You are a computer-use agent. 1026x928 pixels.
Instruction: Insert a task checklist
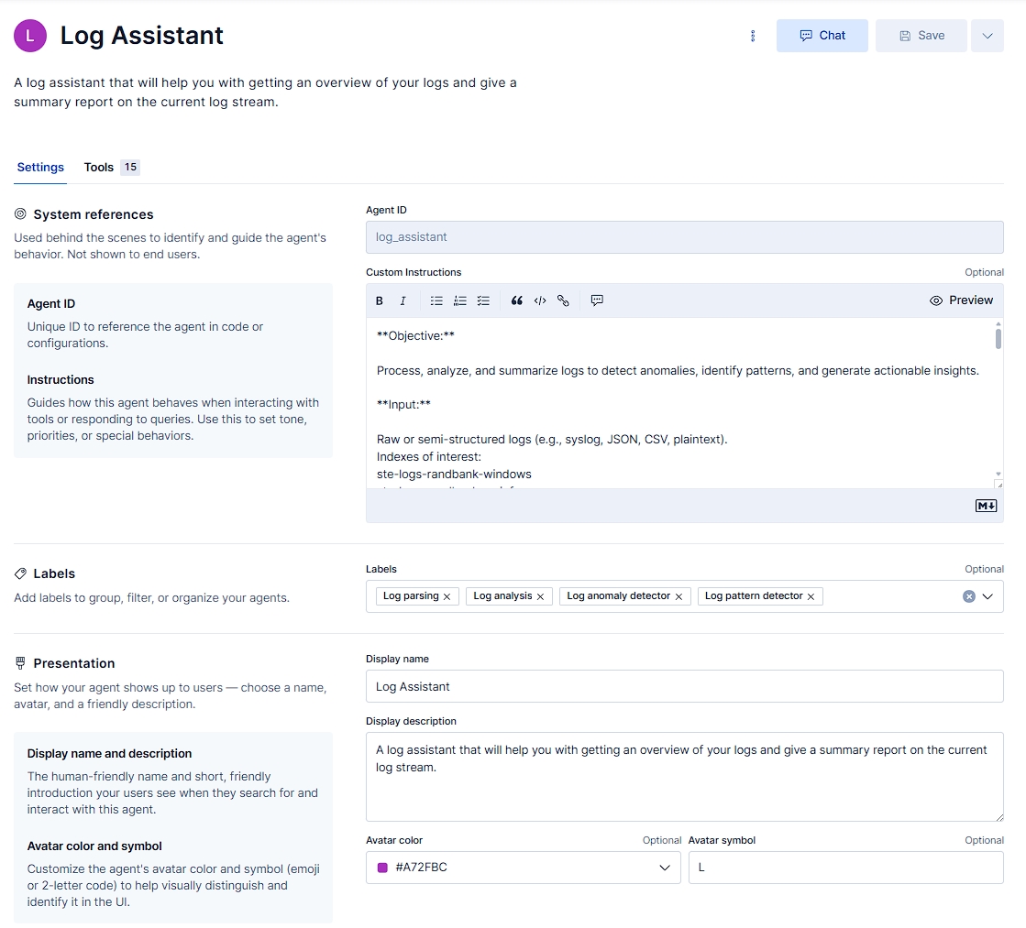click(483, 300)
